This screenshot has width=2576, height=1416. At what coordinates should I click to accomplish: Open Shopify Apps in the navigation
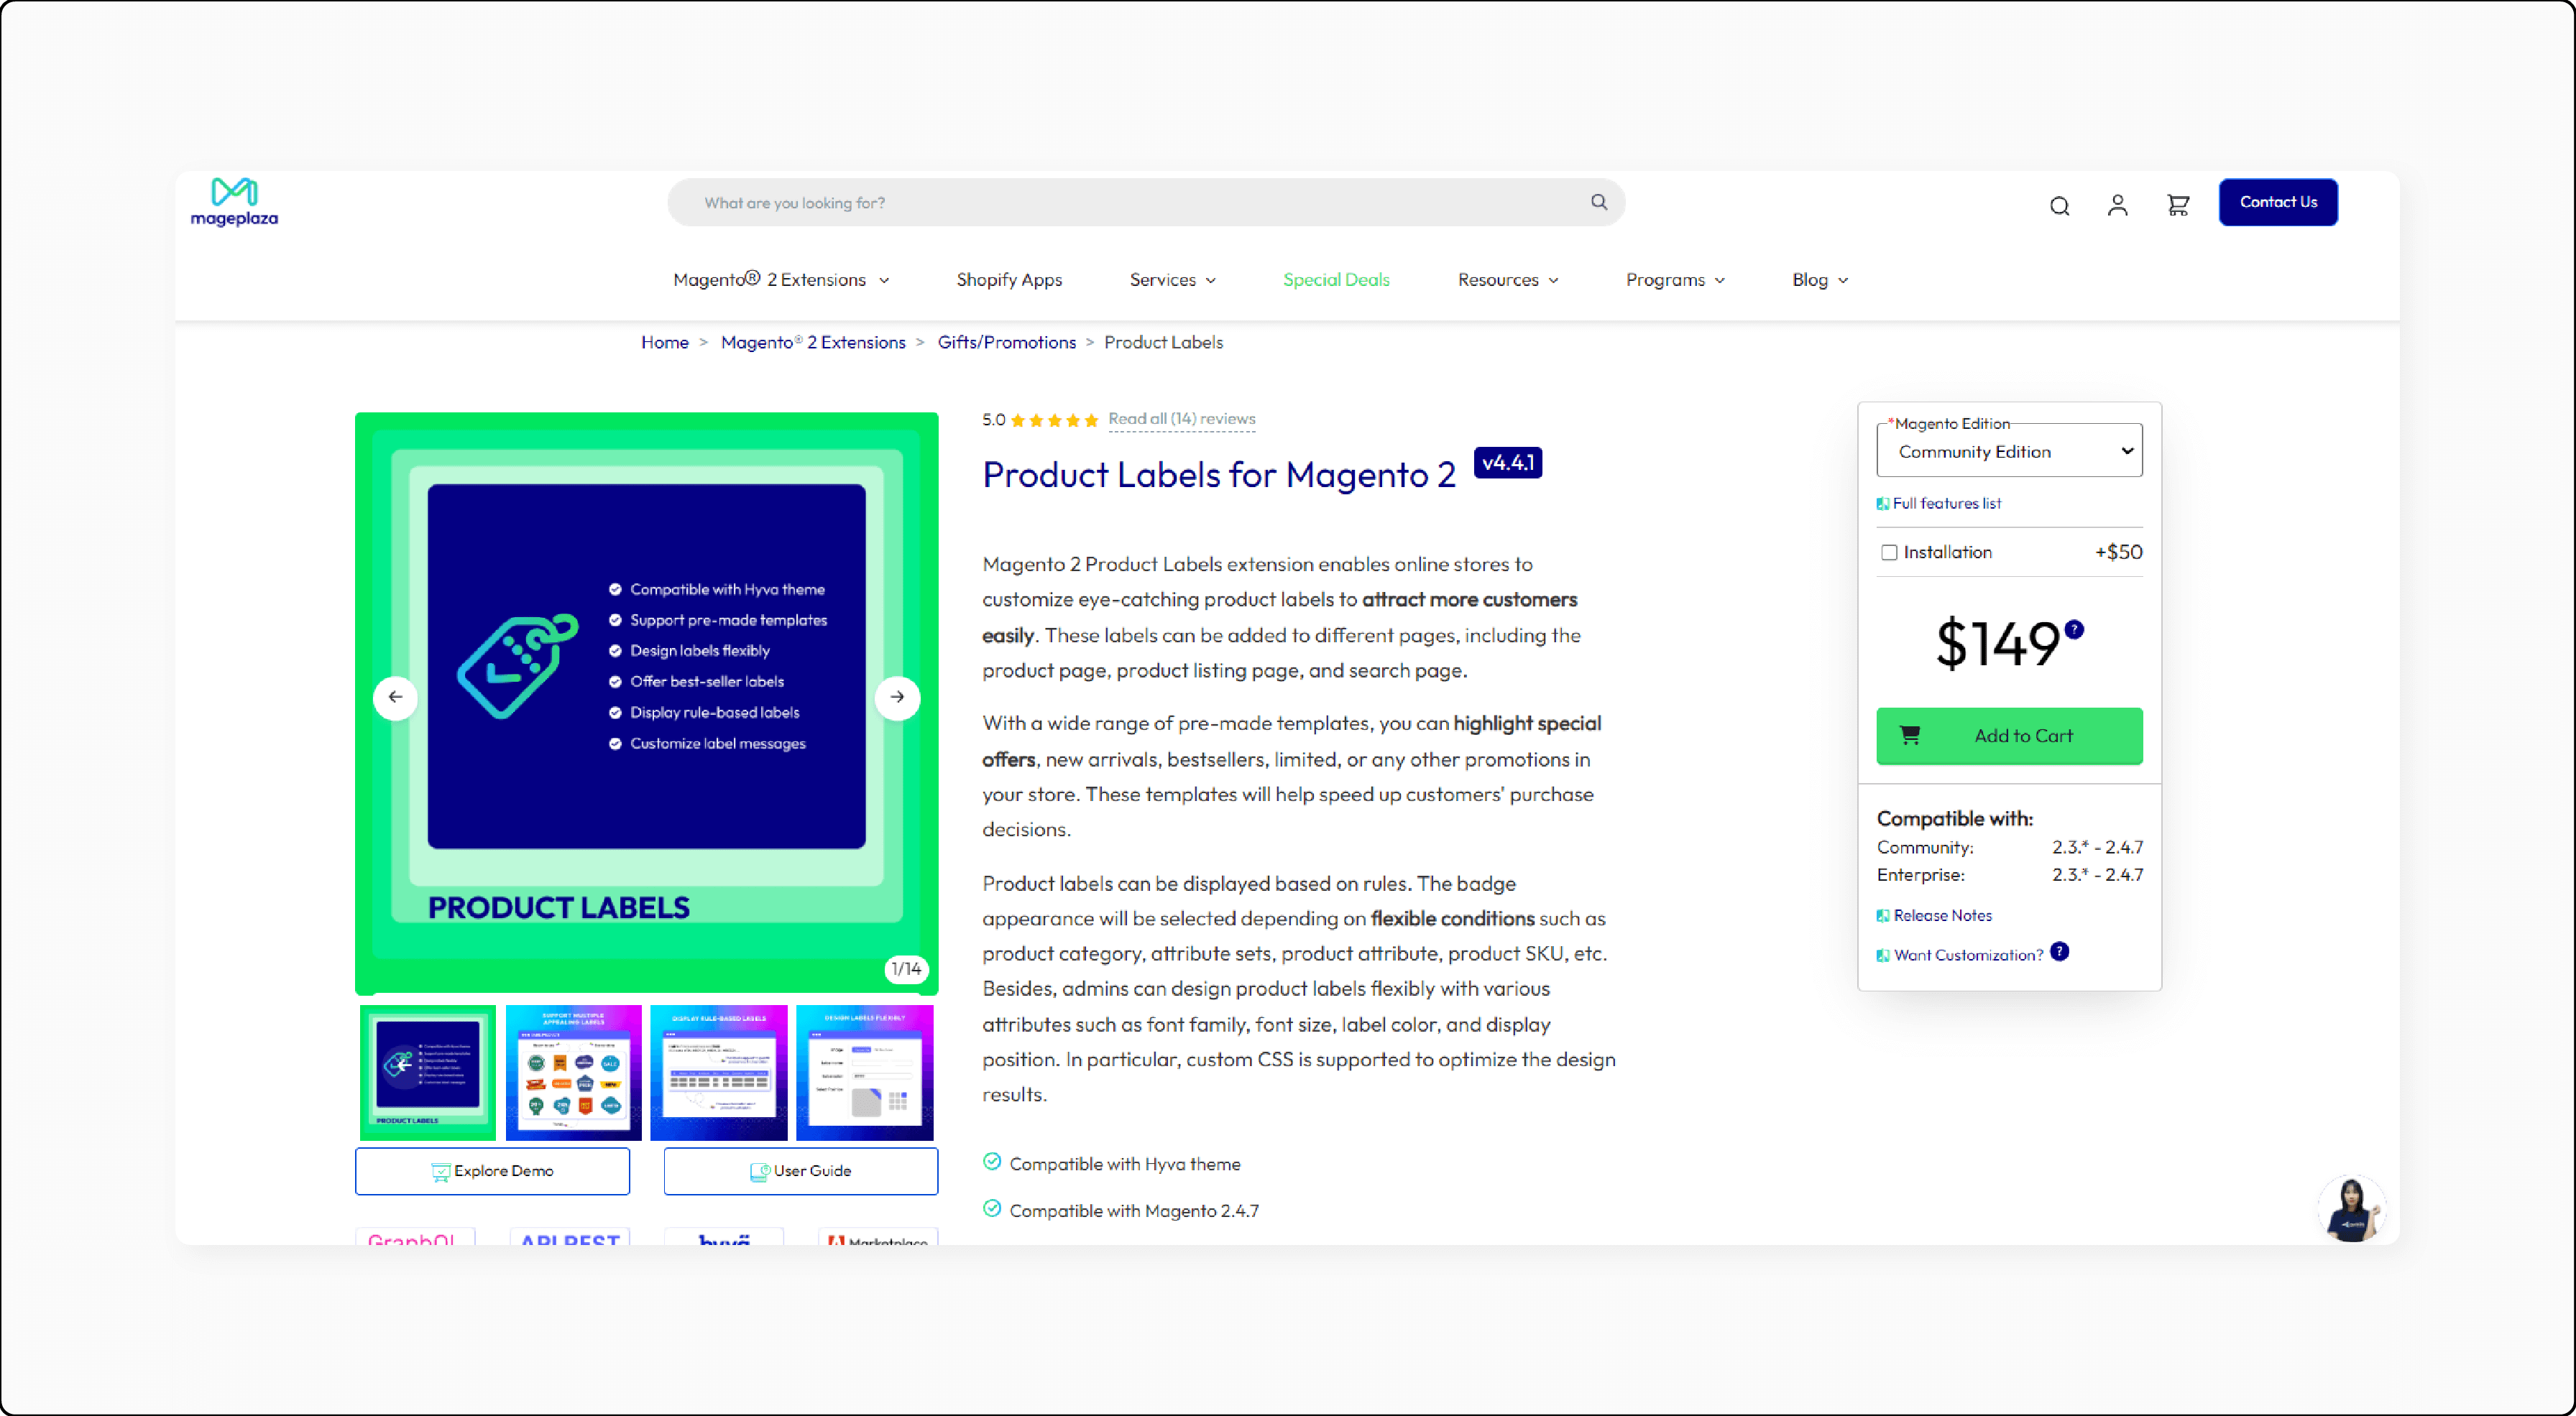1009,279
